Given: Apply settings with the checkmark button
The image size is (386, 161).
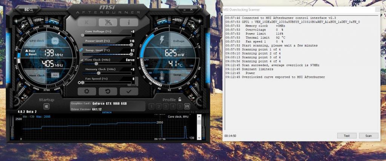Looking at the screenshot, I should point(129,91).
